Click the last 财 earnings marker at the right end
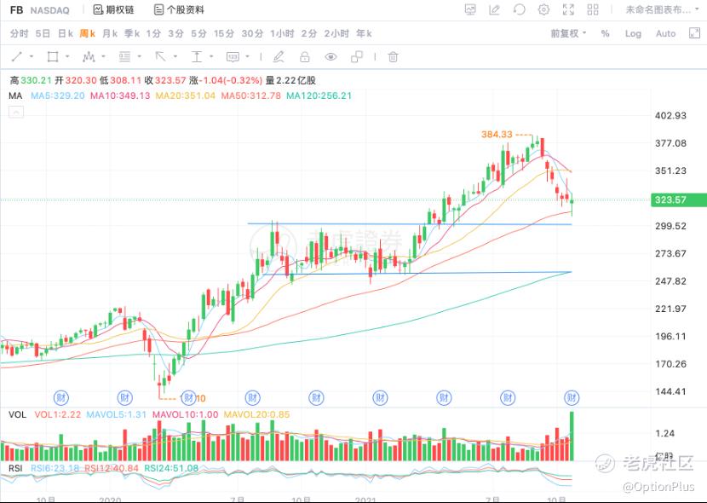Screen dimensions: 707x503 [572, 397]
